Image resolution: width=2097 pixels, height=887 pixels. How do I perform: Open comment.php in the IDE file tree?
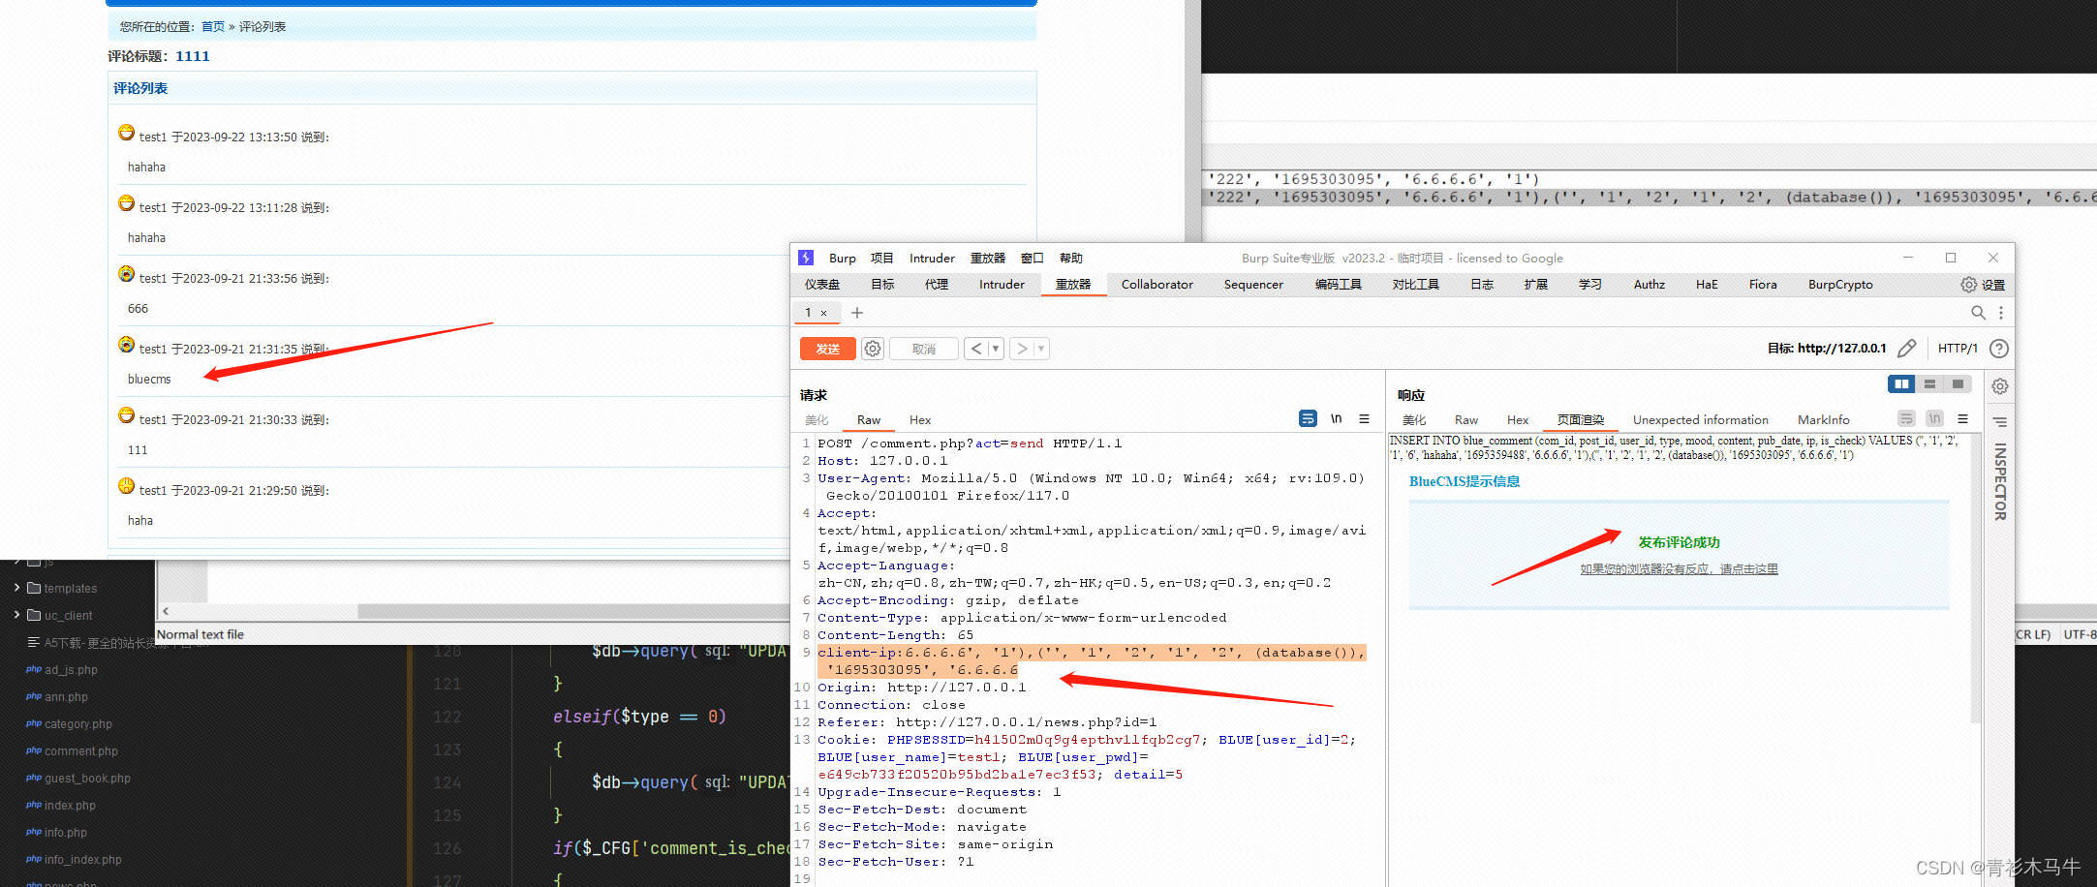[x=81, y=751]
